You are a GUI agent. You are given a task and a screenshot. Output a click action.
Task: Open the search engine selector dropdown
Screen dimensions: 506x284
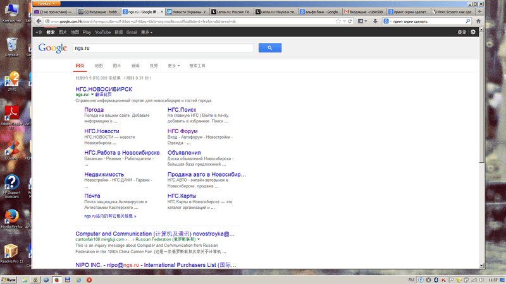[387, 21]
